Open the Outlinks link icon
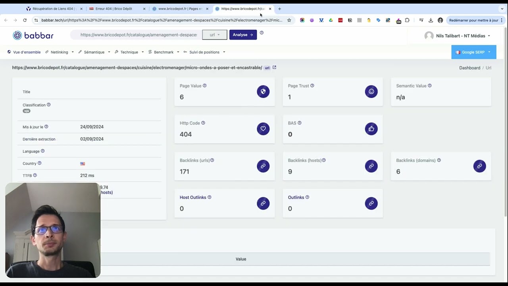The width and height of the screenshot is (508, 286). pos(371,203)
